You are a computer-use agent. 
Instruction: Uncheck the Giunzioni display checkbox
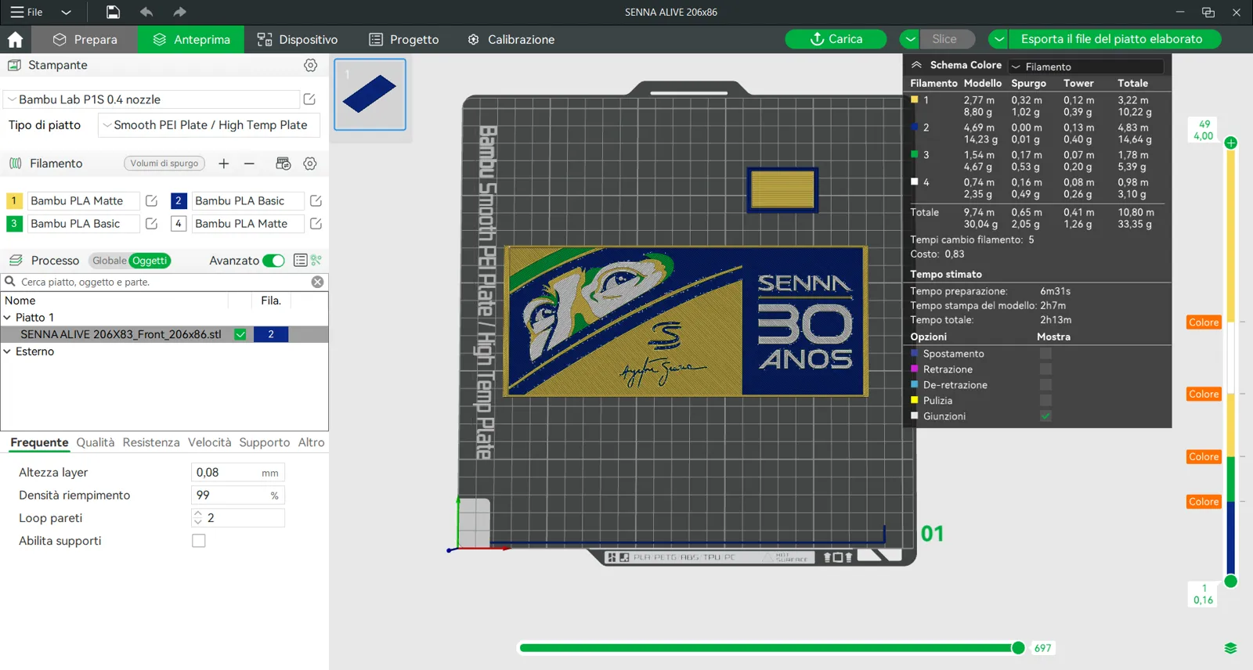click(1045, 416)
